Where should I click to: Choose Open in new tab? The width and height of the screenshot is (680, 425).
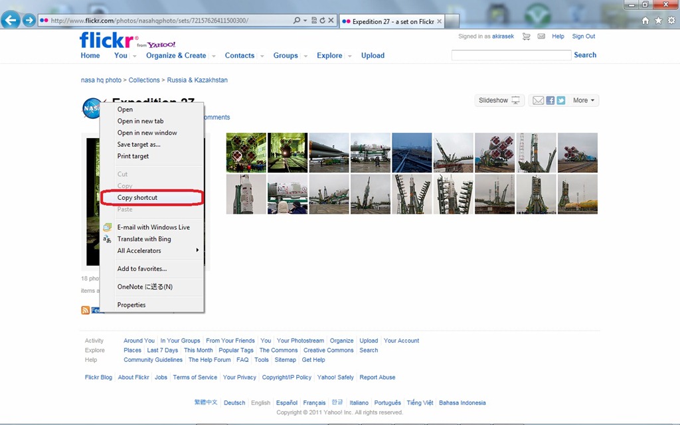(x=140, y=121)
